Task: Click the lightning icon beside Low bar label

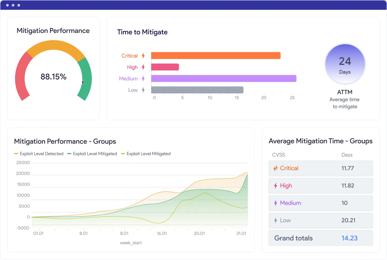Action: 143,90
